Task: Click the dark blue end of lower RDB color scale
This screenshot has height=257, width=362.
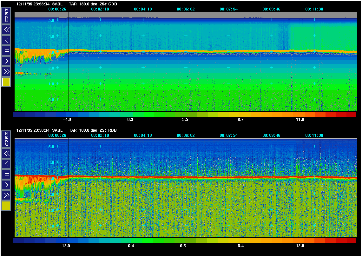Action: (x=18, y=241)
